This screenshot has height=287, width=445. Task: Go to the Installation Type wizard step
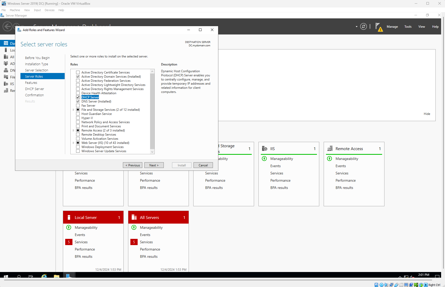point(36,64)
